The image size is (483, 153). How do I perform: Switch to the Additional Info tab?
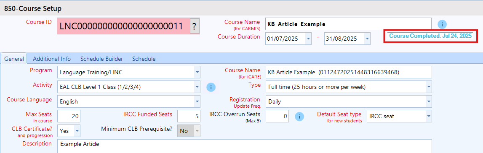click(52, 59)
